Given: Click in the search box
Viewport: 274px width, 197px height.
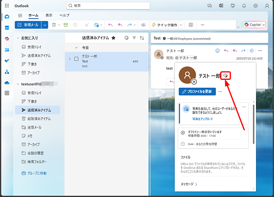Looking at the screenshot, I should pyautogui.click(x=108, y=6).
